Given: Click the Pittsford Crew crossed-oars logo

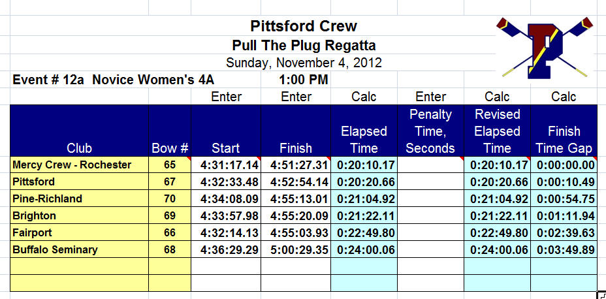Looking at the screenshot, I should tap(545, 48).
